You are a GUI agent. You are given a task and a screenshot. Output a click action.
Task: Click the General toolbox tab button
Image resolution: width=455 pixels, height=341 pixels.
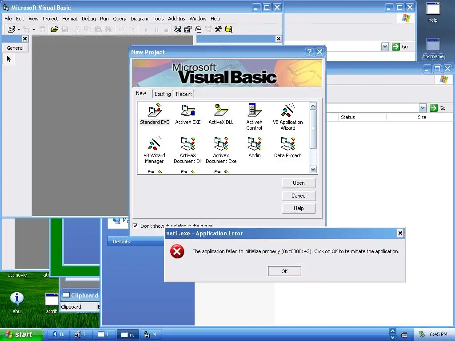(x=15, y=48)
